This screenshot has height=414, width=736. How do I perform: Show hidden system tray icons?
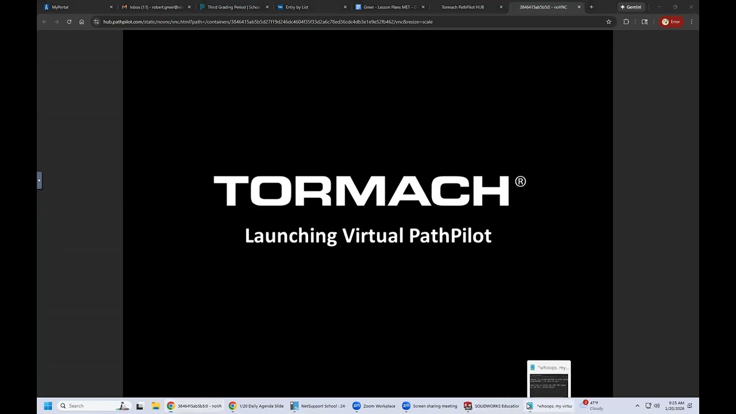637,406
